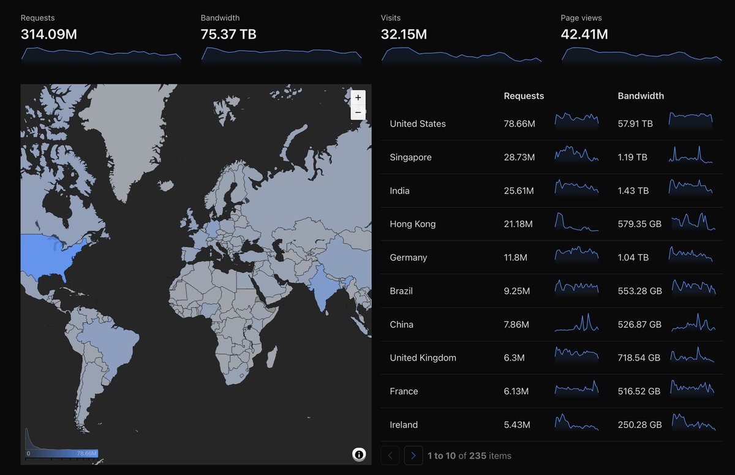Select the United States row label
This screenshot has height=475, width=735.
(418, 124)
